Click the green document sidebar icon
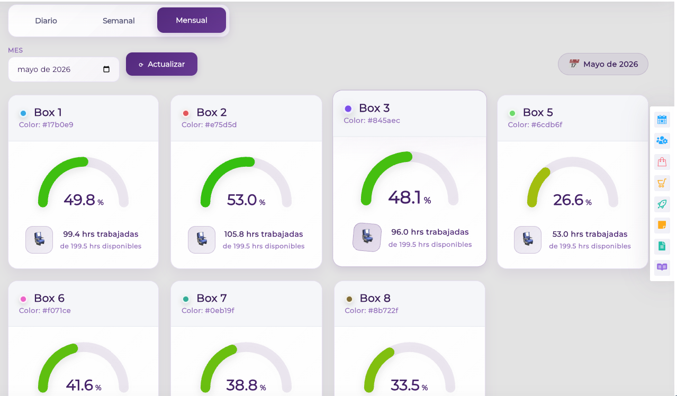This screenshot has height=396, width=677. (662, 246)
